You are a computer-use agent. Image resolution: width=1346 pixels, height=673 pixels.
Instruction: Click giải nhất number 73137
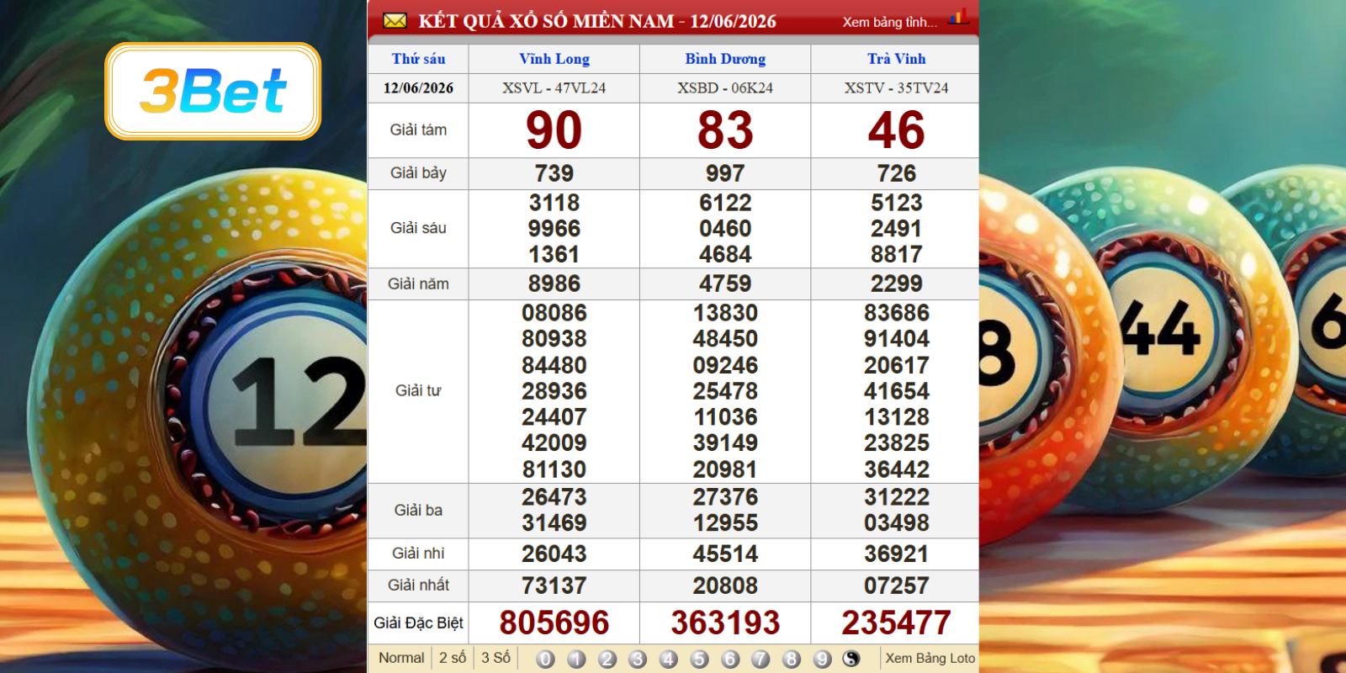pos(554,586)
